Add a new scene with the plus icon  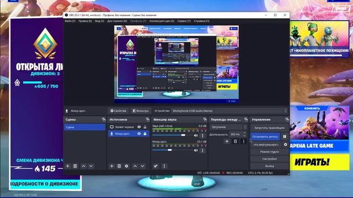click(x=67, y=166)
